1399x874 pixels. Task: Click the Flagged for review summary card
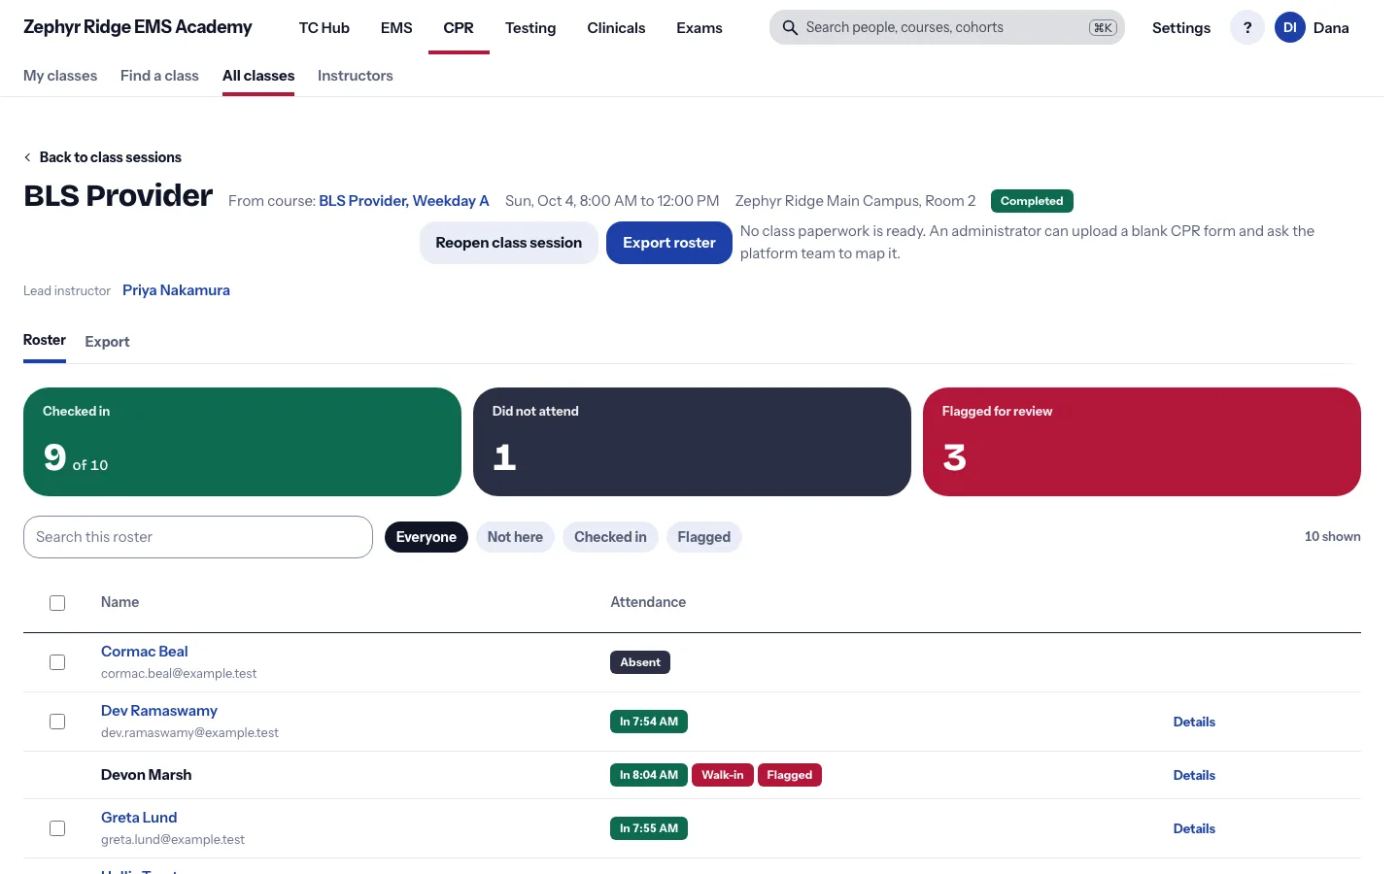click(x=1142, y=442)
